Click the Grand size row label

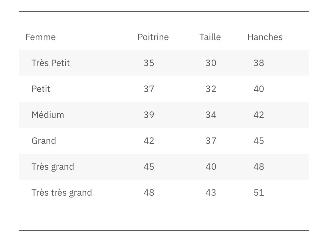pos(44,141)
